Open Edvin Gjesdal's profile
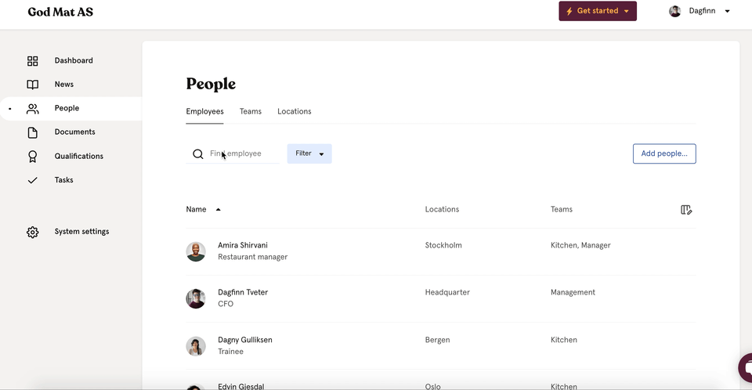Image resolution: width=752 pixels, height=390 pixels. point(240,386)
